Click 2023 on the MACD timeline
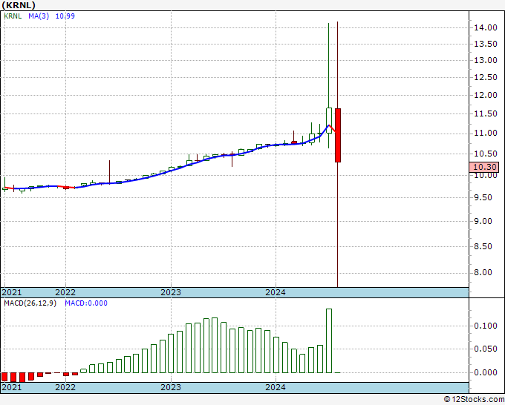The width and height of the screenshot is (505, 405). 171,387
